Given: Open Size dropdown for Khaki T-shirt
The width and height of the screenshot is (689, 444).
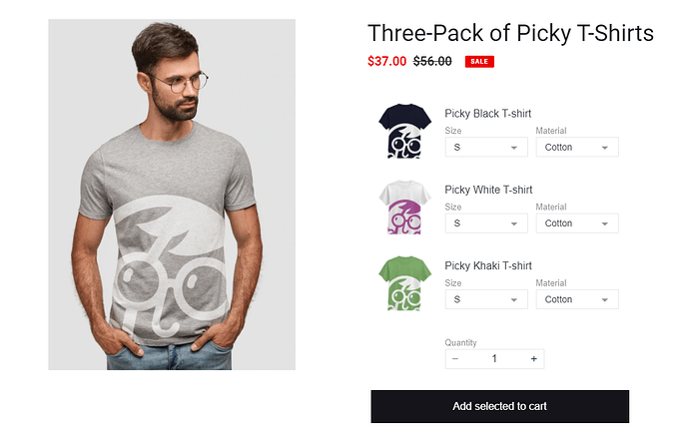Looking at the screenshot, I should click(486, 299).
